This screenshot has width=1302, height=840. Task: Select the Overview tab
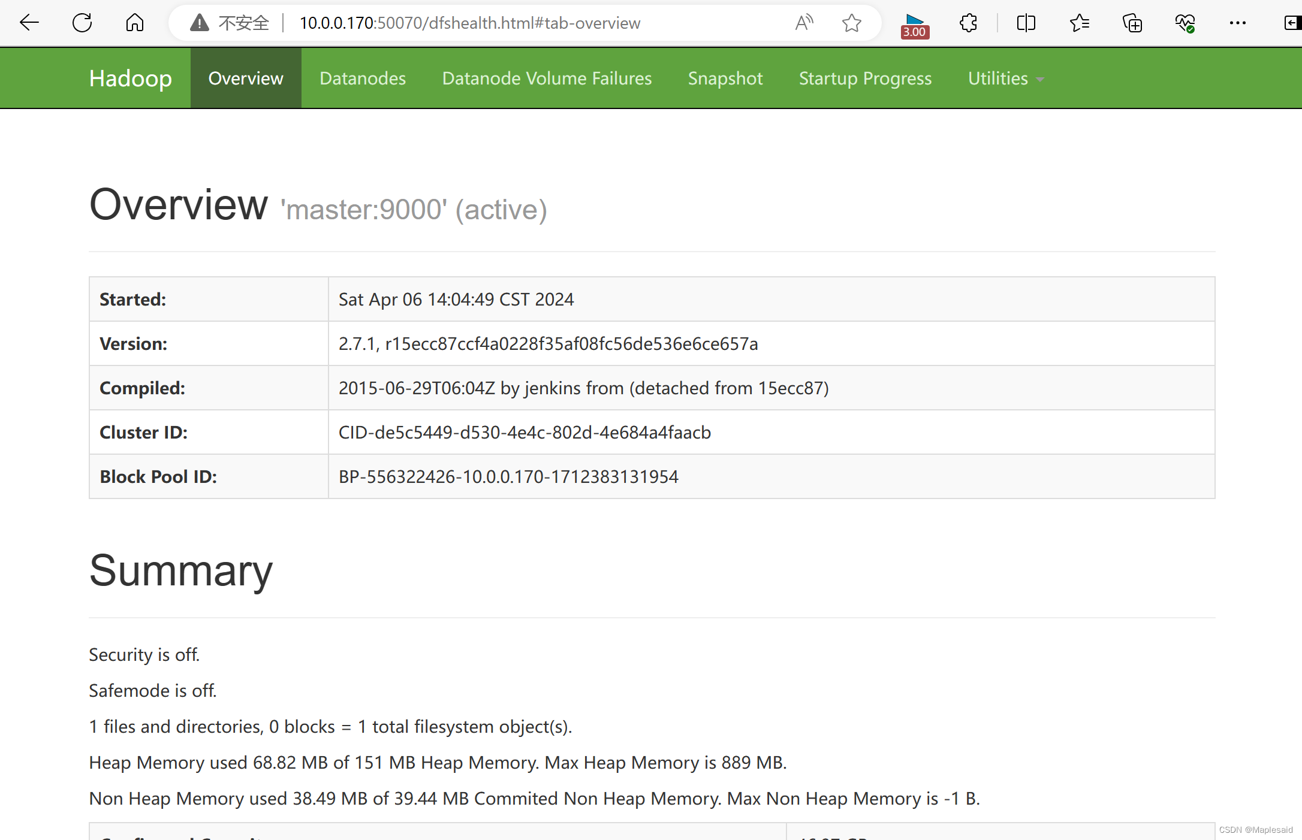[246, 78]
